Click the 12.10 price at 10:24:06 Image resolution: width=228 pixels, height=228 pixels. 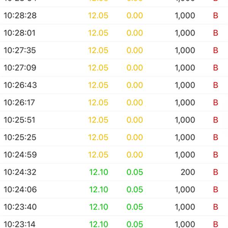click(x=98, y=190)
